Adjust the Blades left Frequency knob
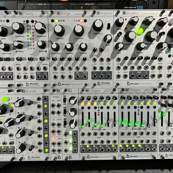Viewport: 173px width, 173px height. [x=131, y=36]
